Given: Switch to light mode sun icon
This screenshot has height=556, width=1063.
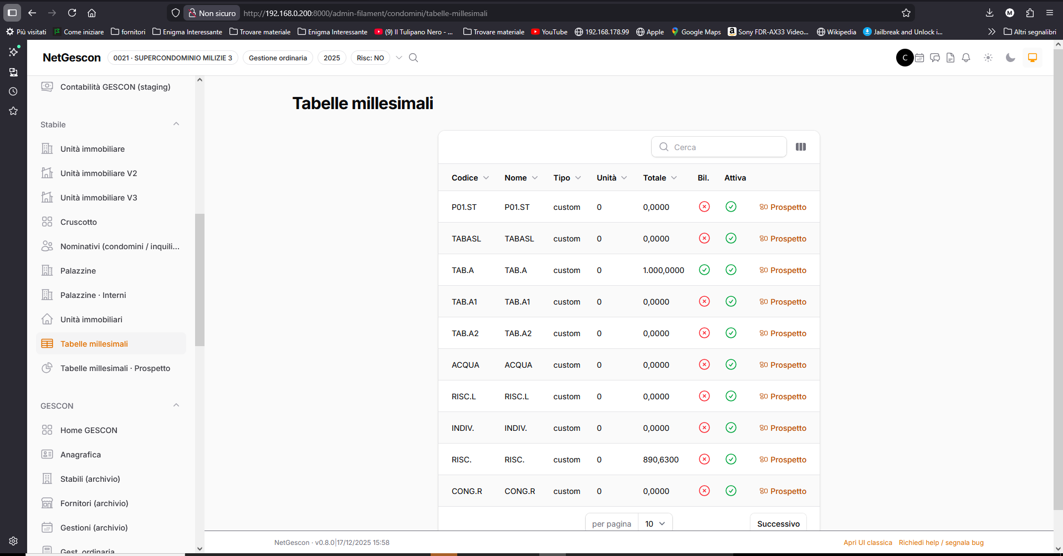Looking at the screenshot, I should coord(988,58).
